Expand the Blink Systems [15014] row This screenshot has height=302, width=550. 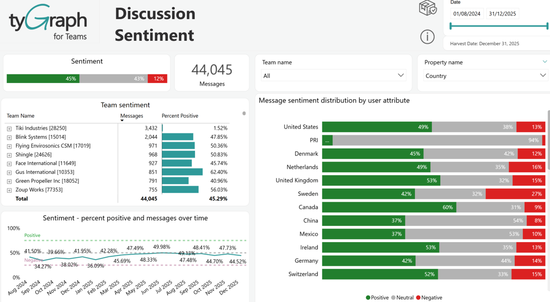coord(10,137)
